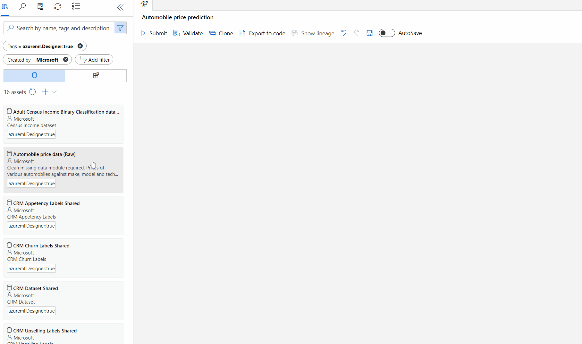This screenshot has height=344, width=582.
Task: Undo the last canvas action
Action: click(344, 33)
